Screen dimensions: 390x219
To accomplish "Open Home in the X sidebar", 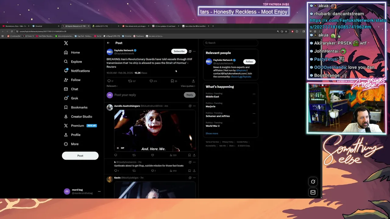I will [x=72, y=52].
